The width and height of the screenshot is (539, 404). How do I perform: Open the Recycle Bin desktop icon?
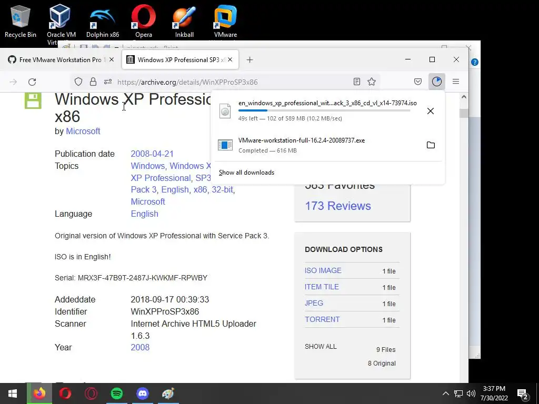pos(21,22)
